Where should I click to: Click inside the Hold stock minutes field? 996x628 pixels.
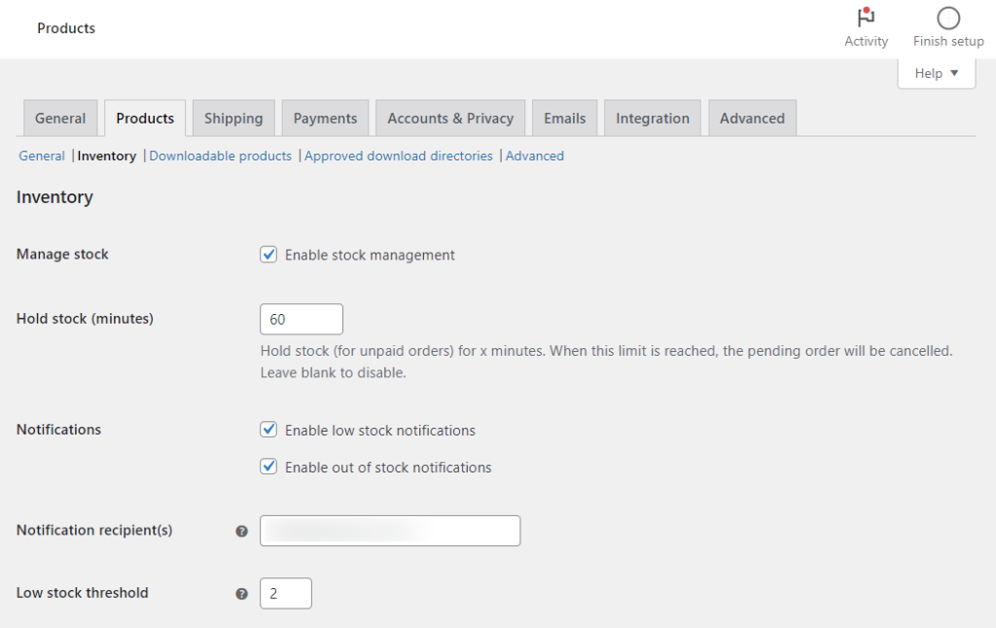point(301,319)
